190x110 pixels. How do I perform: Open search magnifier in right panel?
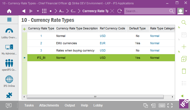(184, 23)
